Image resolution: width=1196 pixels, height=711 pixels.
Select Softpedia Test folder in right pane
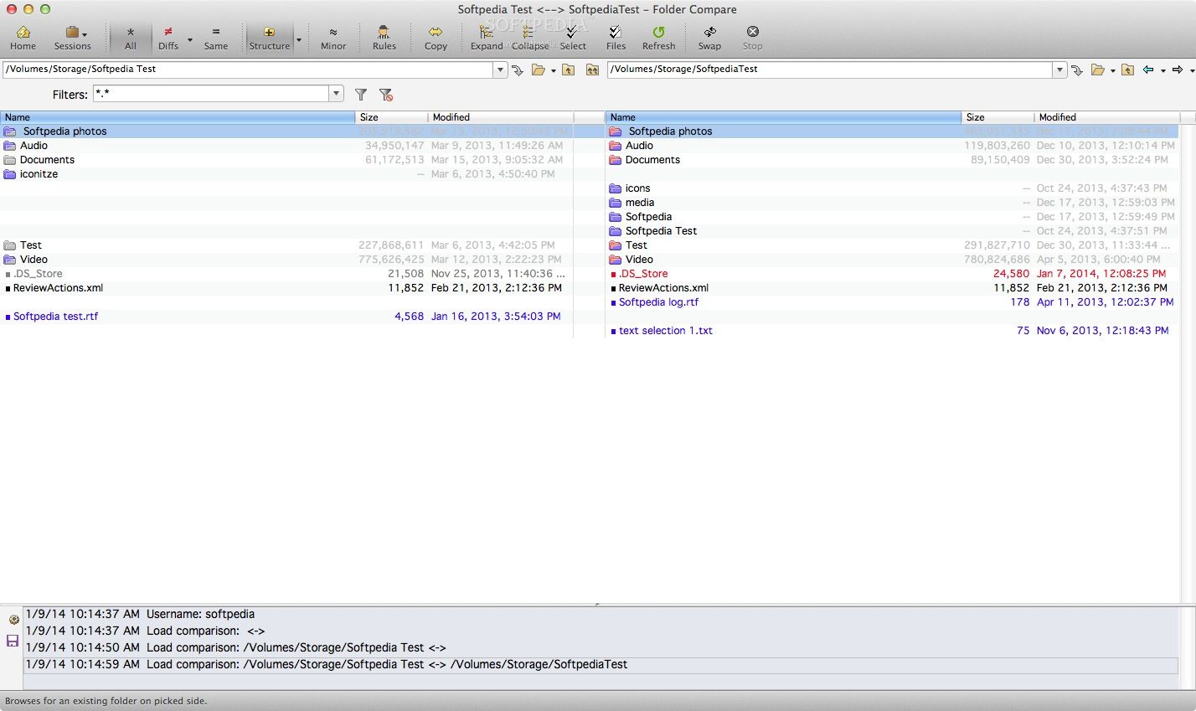coord(892,231)
